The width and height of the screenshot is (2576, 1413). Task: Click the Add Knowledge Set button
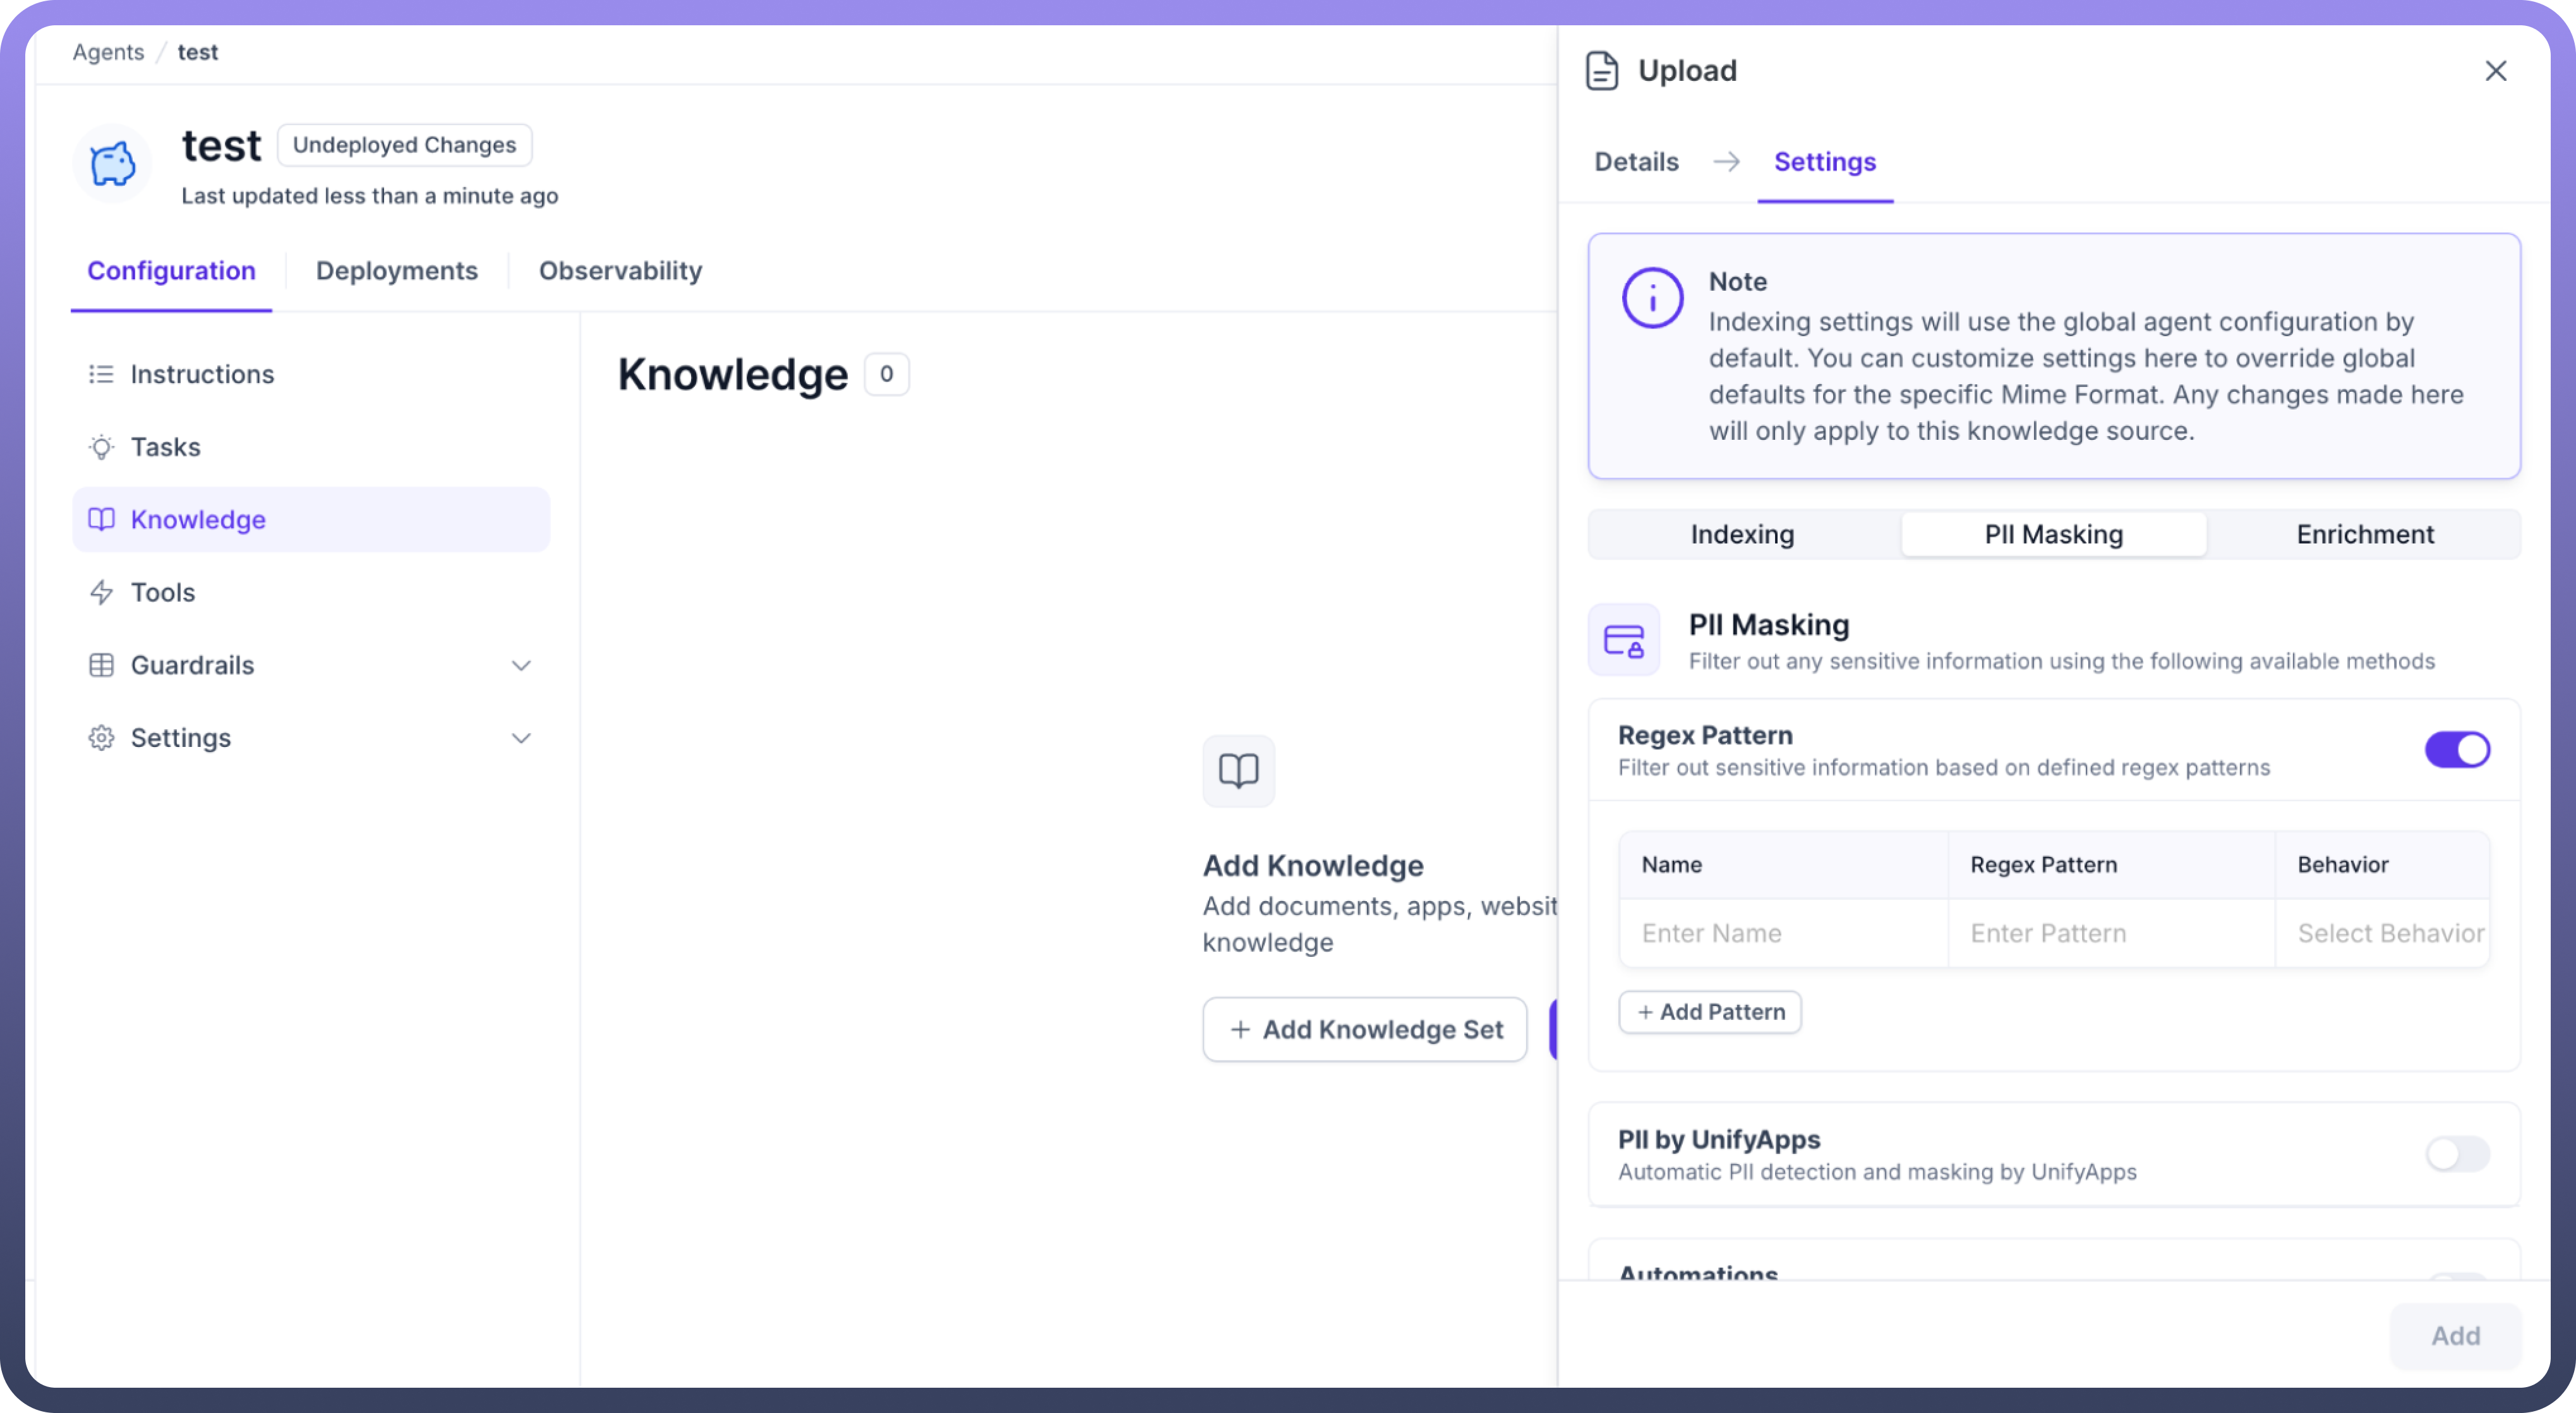(x=1364, y=1029)
